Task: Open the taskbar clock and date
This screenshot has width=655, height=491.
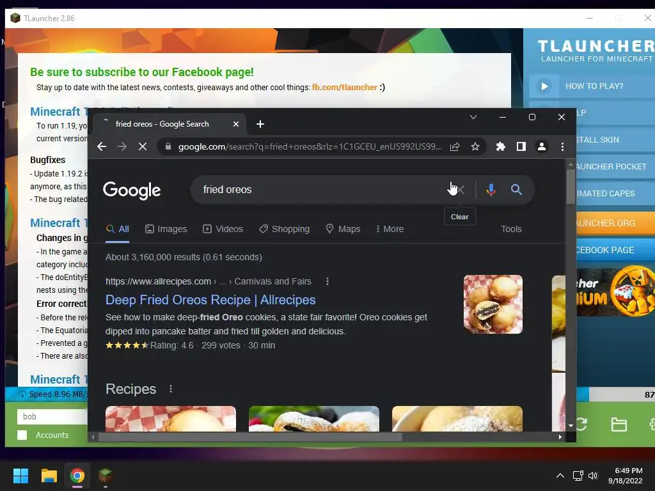Action: [626, 476]
